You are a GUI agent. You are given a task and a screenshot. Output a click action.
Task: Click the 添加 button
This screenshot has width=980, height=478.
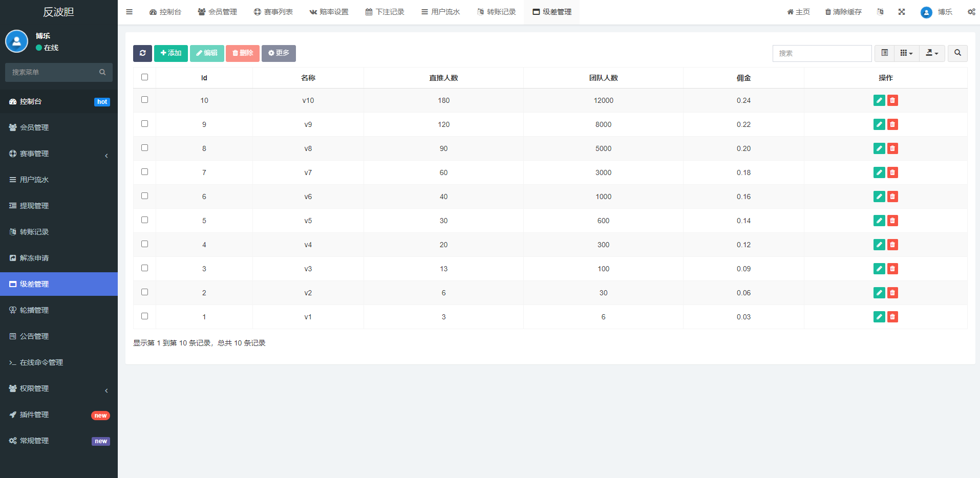tap(171, 53)
